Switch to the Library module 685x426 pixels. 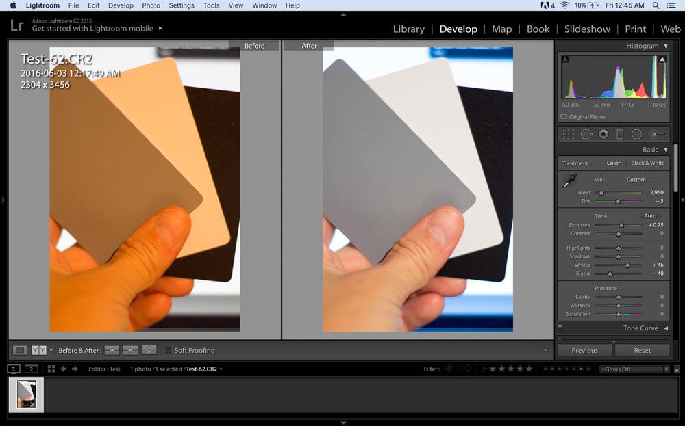pyautogui.click(x=409, y=29)
